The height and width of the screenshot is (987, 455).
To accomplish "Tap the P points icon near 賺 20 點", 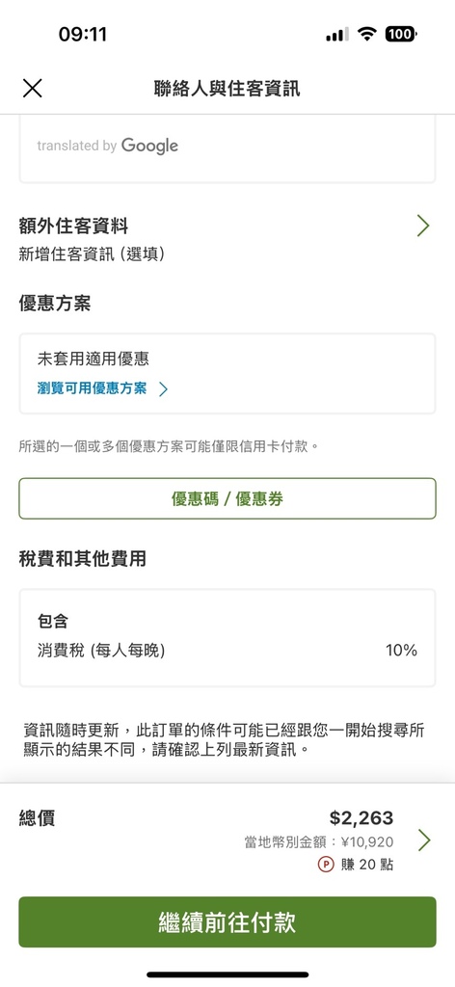I will (326, 865).
